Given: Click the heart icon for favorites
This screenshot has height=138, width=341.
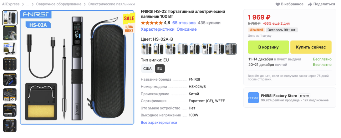Looking at the screenshot, I should click(x=278, y=4).
